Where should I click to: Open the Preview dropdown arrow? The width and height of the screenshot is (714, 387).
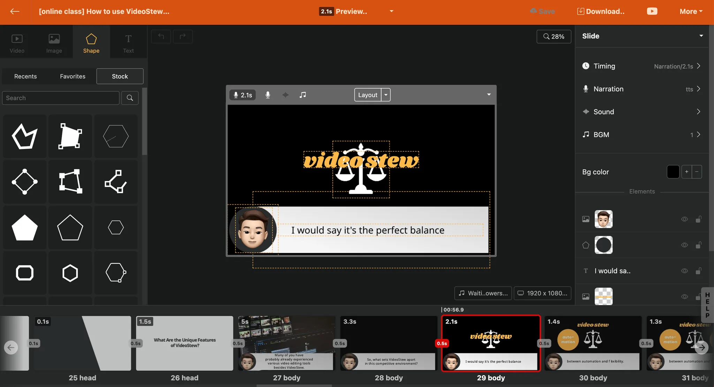391,12
